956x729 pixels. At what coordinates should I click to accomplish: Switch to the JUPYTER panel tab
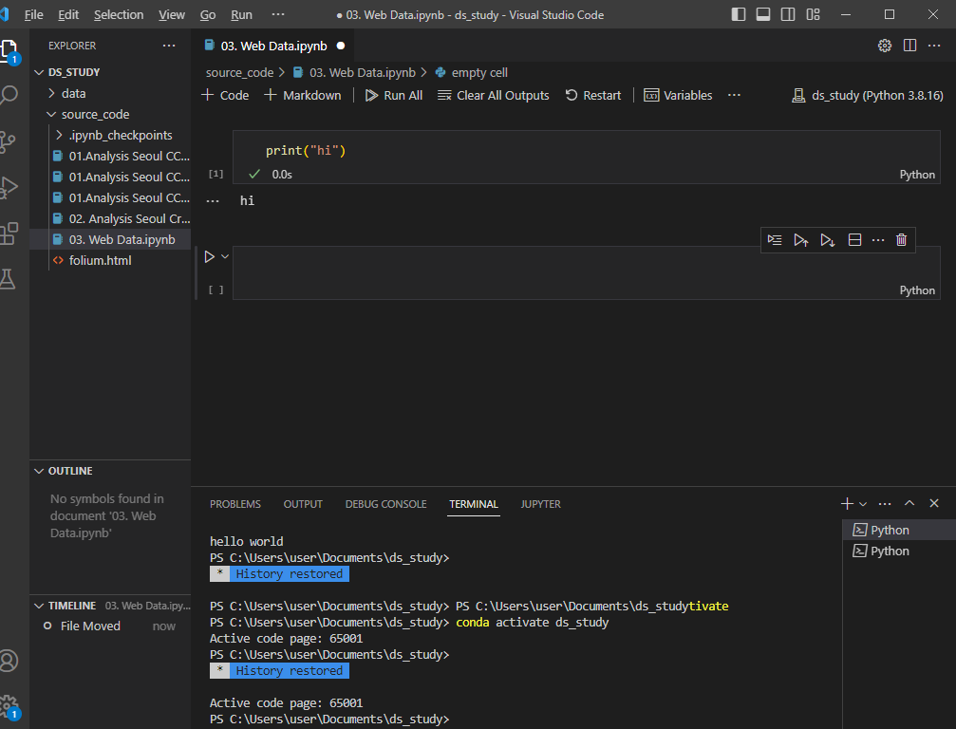click(541, 504)
